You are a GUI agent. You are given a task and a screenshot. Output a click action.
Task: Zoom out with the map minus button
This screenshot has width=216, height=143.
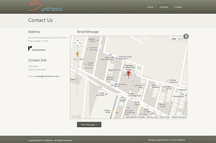click(77, 93)
